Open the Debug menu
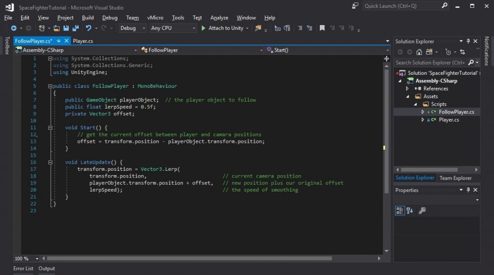The height and width of the screenshot is (275, 494). [x=110, y=18]
